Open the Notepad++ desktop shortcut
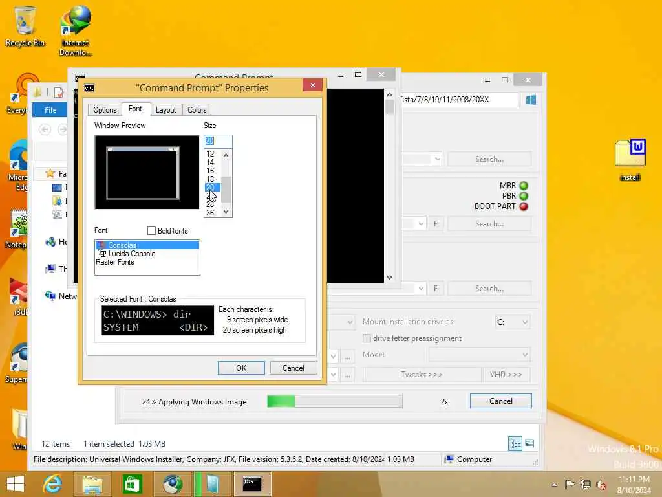 (x=17, y=229)
